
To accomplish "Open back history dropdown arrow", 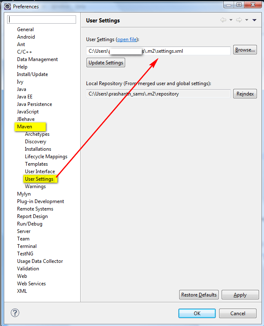I will click(231, 20).
